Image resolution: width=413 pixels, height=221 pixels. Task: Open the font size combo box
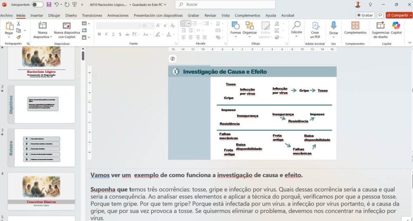(148, 25)
